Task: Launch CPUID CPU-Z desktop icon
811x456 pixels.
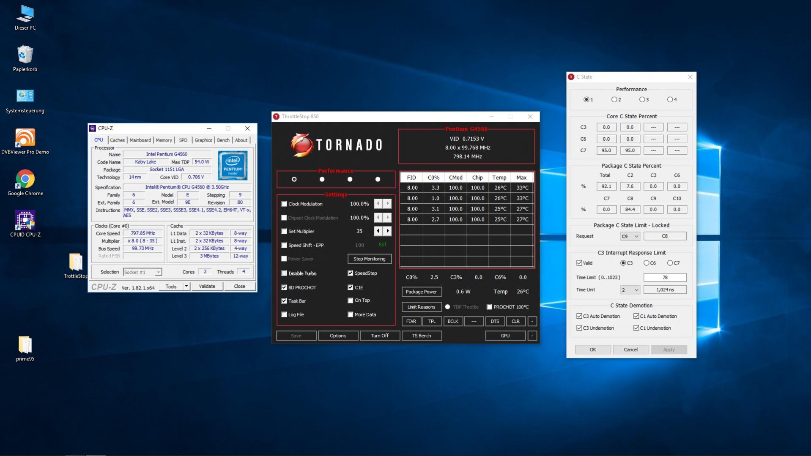Action: [x=25, y=224]
